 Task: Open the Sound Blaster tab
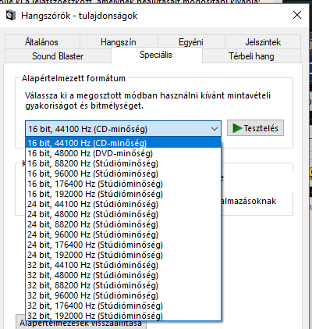58,56
